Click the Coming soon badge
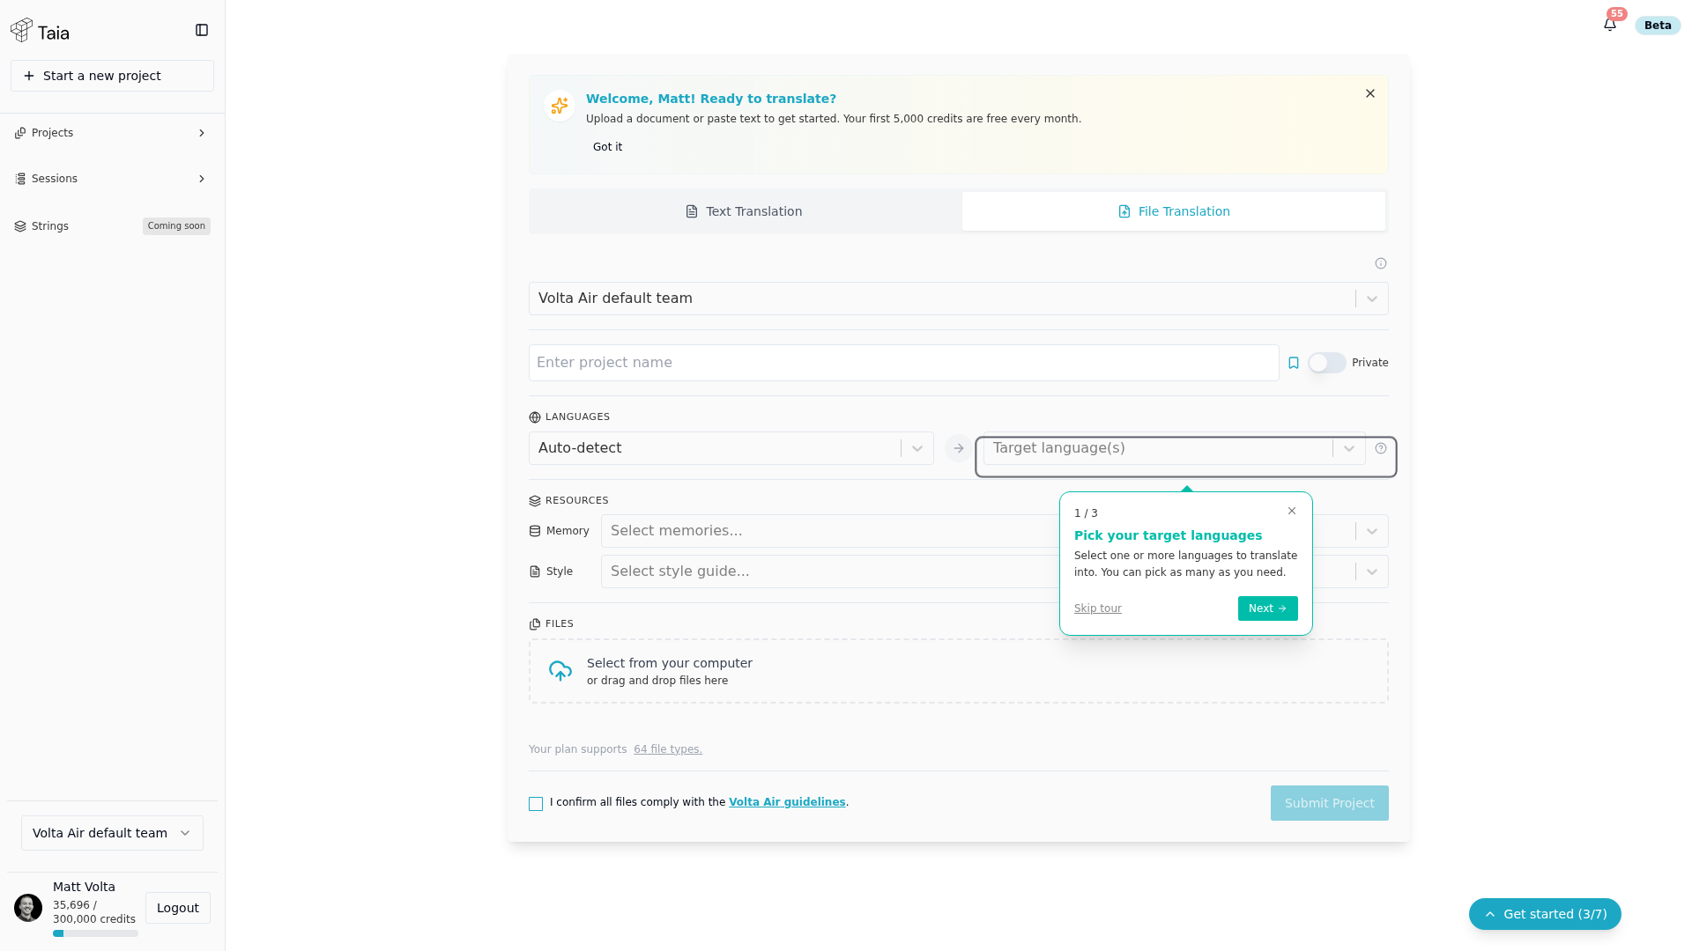This screenshot has height=951, width=1692. coord(176,226)
